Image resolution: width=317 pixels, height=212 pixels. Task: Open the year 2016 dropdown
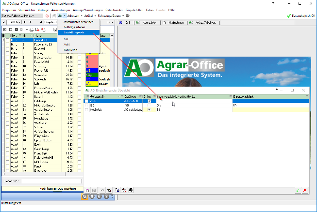[x=19, y=22]
